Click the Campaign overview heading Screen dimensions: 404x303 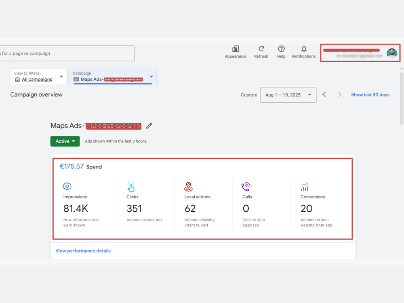pos(36,95)
